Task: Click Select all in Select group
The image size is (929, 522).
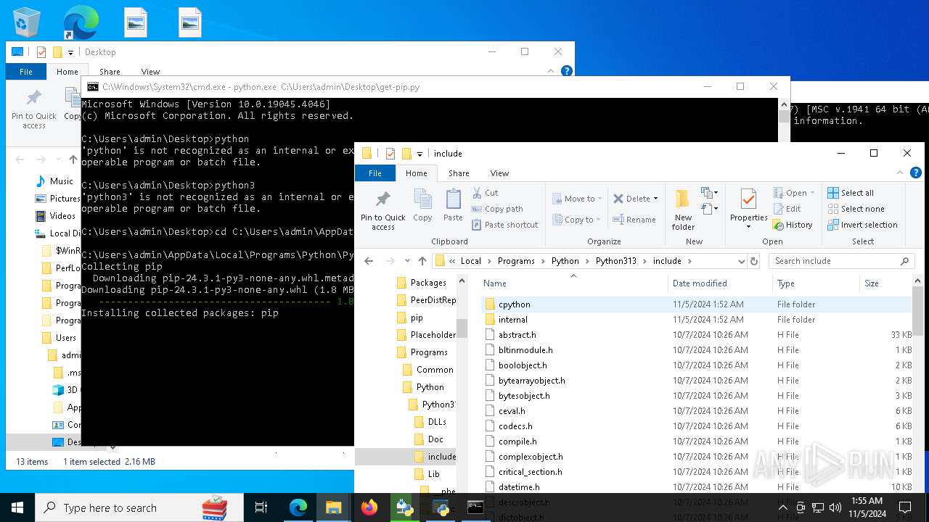Action: coord(851,193)
